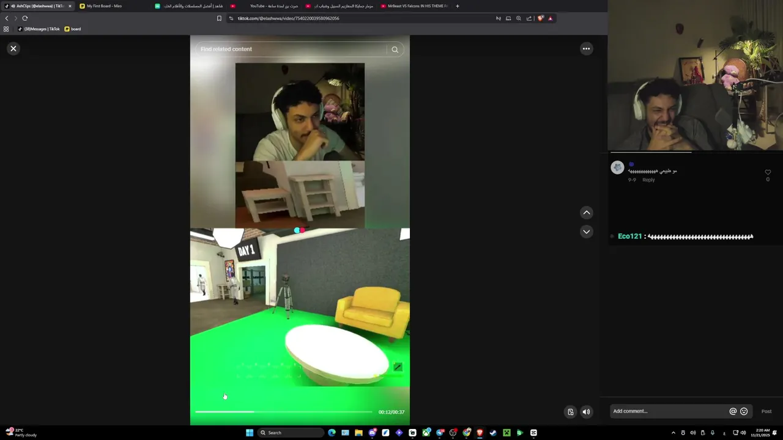Open the weather widget showing 22°C
Screen dimensions: 783x440
tap(21, 433)
